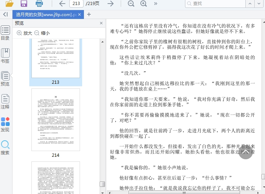Enlarge thumbnails with 放大 button
Screen dimensions: 265x194
pos(24,33)
